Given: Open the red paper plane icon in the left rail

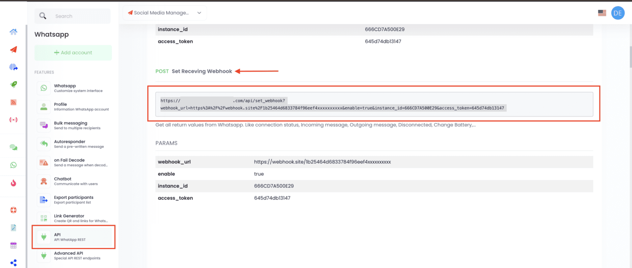Looking at the screenshot, I should click(13, 50).
